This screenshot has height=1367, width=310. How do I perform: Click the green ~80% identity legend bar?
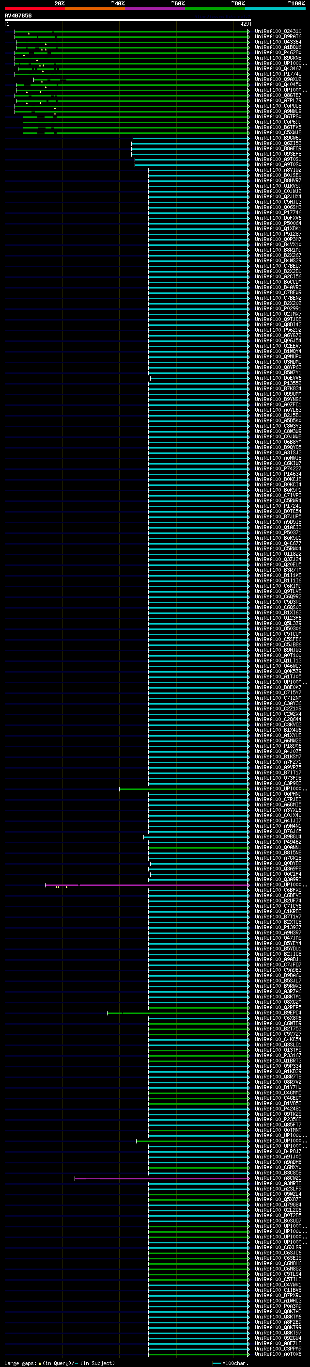(215, 9)
